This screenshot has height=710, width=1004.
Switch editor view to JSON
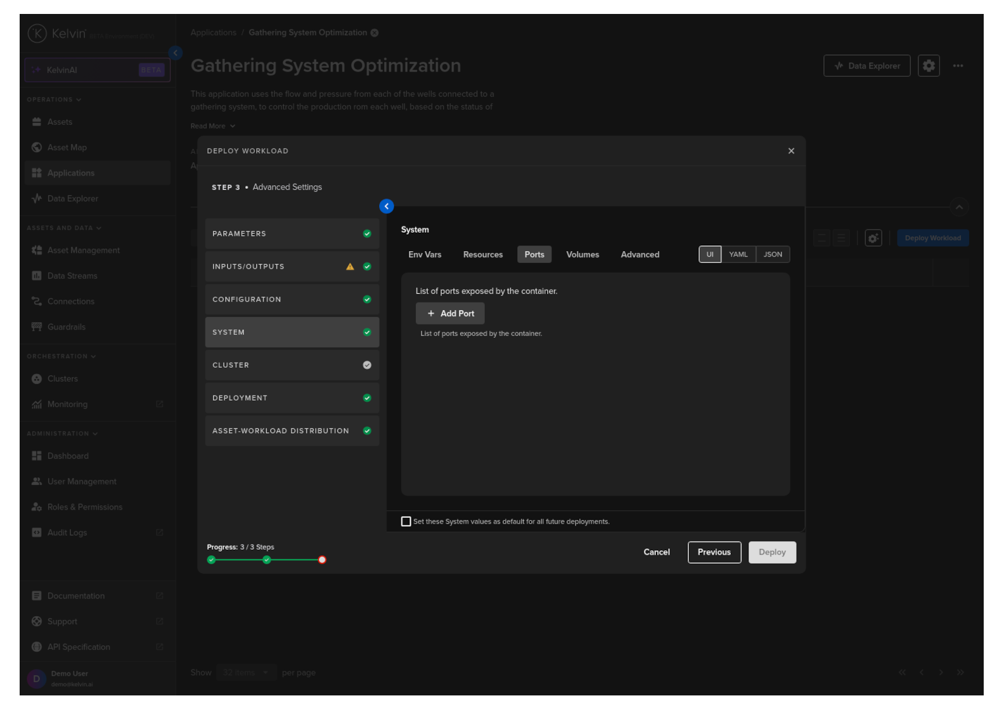773,255
